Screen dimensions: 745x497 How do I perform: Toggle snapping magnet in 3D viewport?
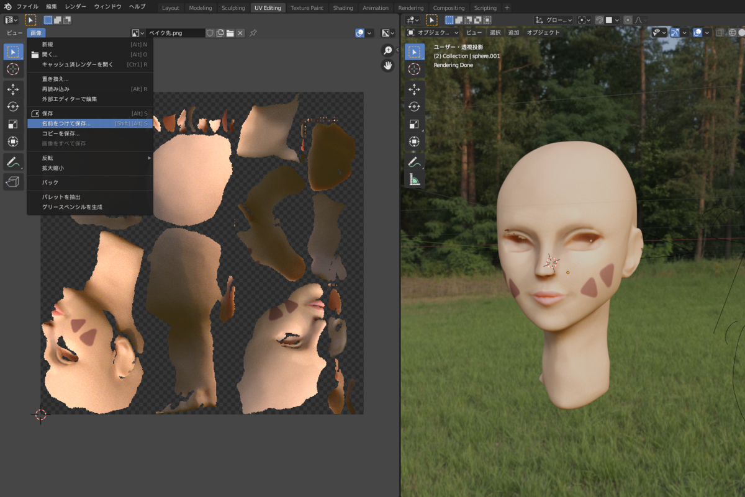(598, 20)
